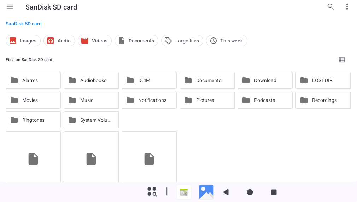Open the DCIM folder
Viewport: 357px width, 202px height.
point(149,80)
